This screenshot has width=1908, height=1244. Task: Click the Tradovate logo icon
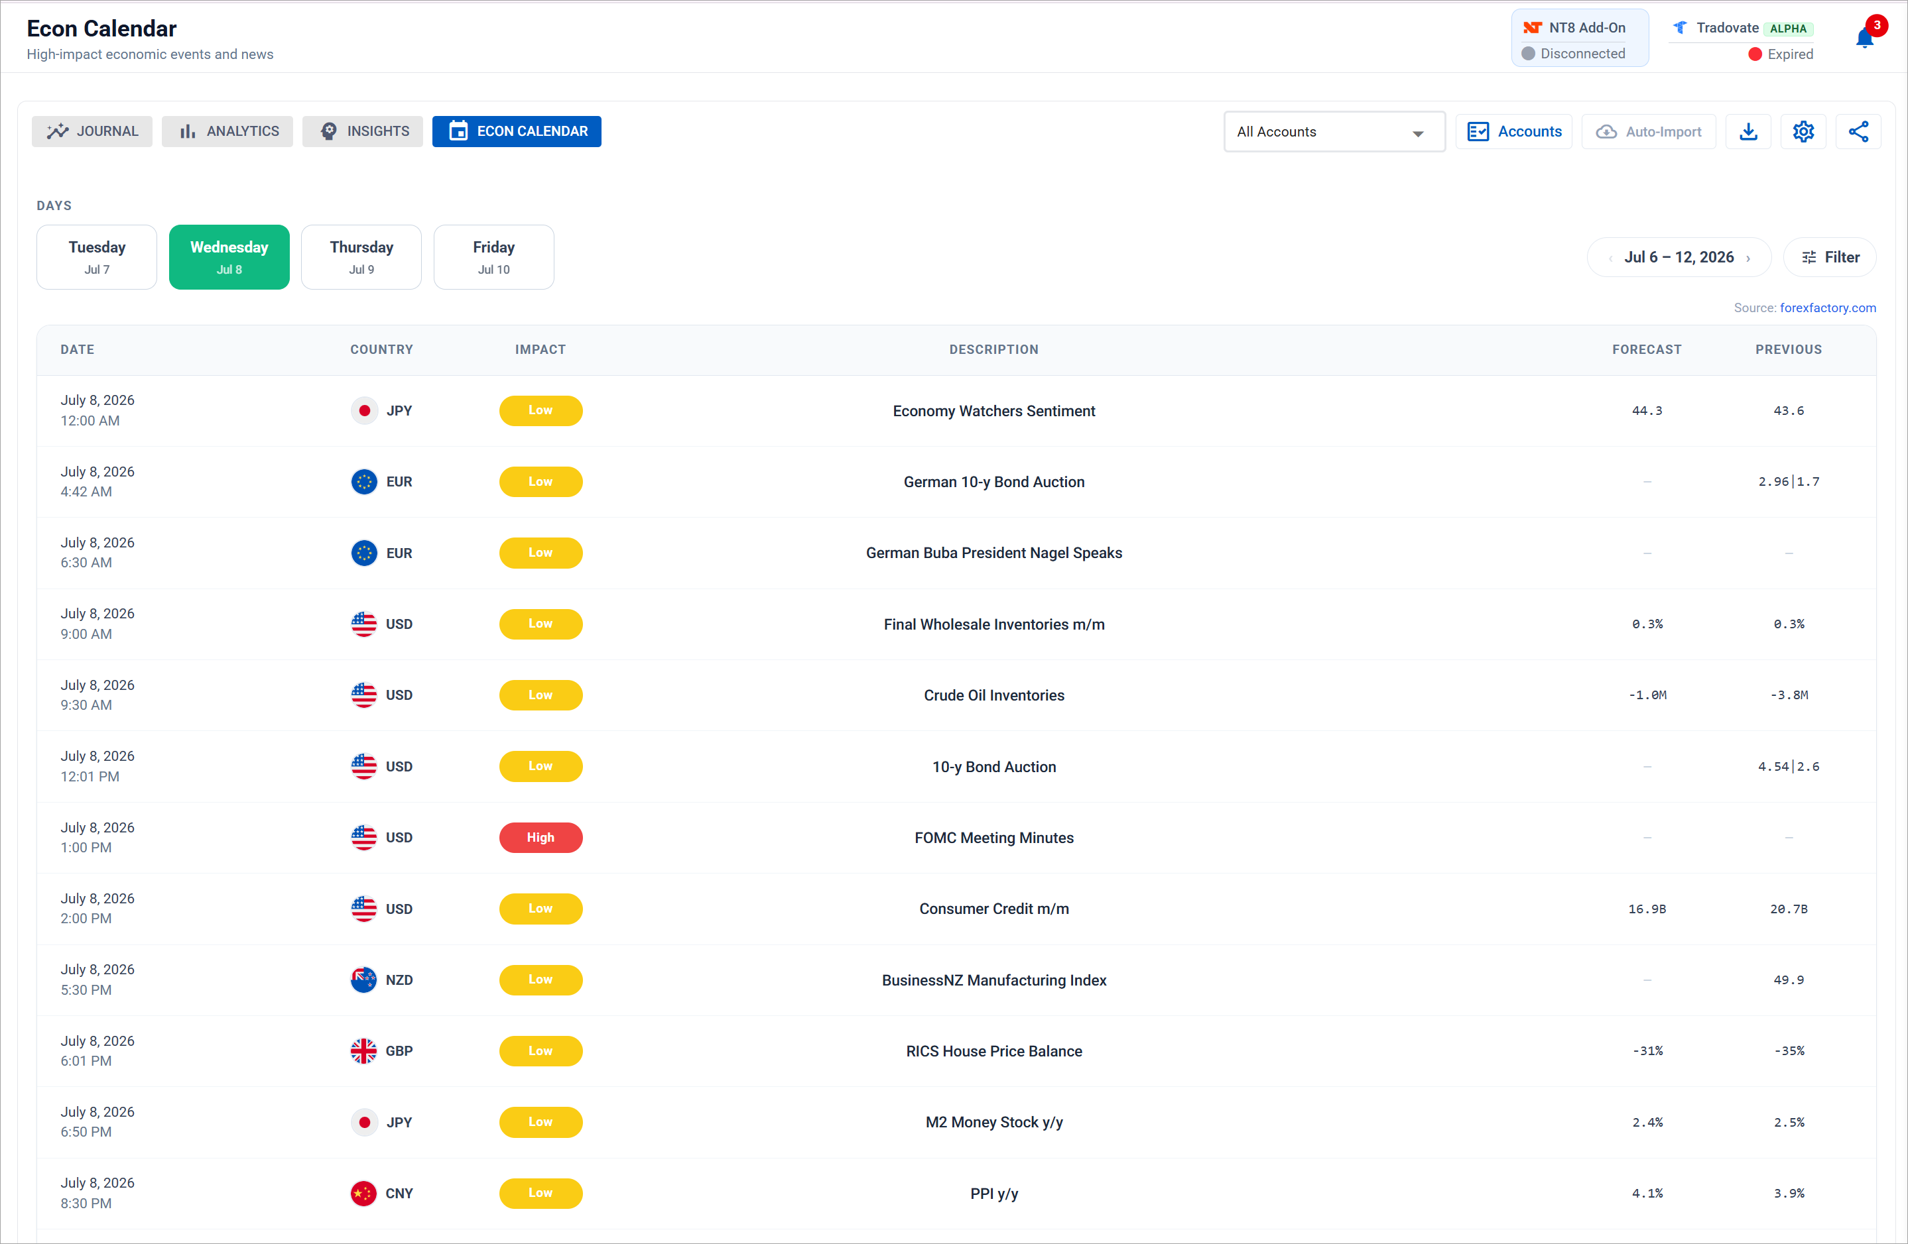point(1679,28)
